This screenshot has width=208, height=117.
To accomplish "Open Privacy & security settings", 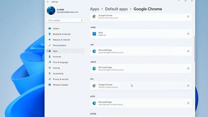I will 66,79.
